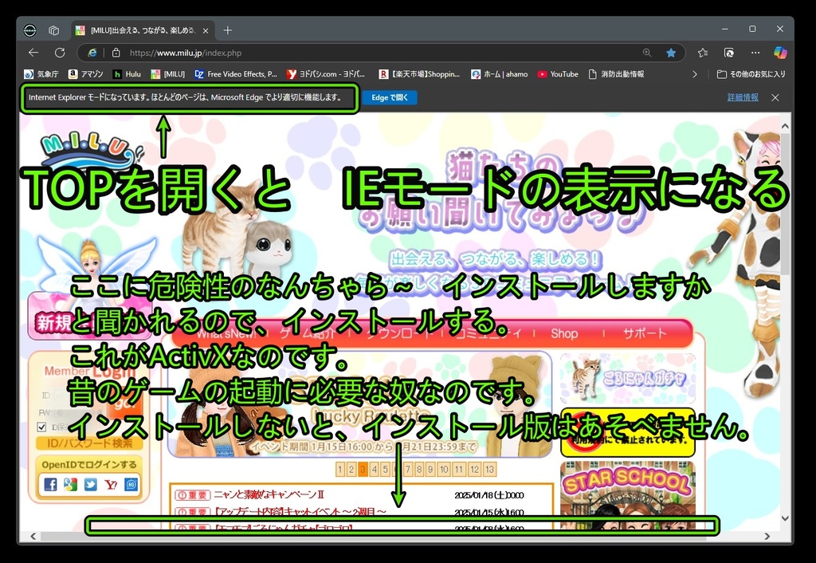Select banner page 13

[x=489, y=469]
